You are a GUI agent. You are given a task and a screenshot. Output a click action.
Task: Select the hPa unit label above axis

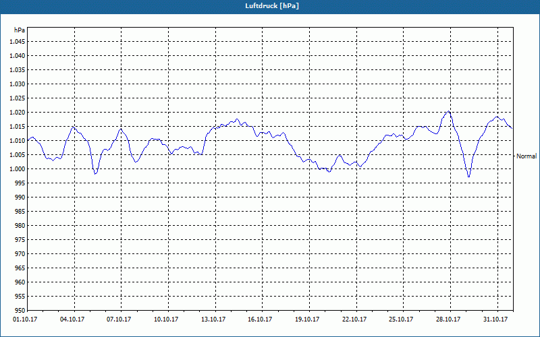(20, 30)
